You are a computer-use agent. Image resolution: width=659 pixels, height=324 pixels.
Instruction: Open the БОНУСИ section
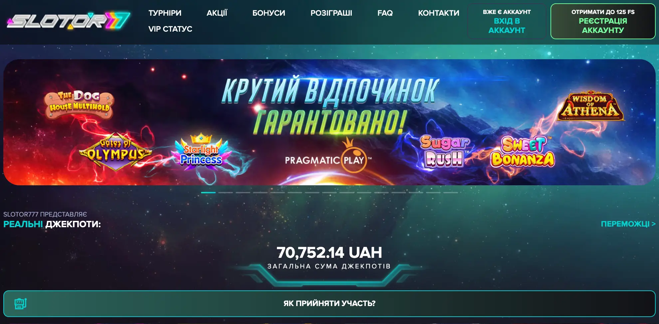coord(269,13)
